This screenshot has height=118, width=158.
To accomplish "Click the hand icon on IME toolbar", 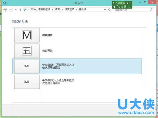I will click(x=114, y=7).
